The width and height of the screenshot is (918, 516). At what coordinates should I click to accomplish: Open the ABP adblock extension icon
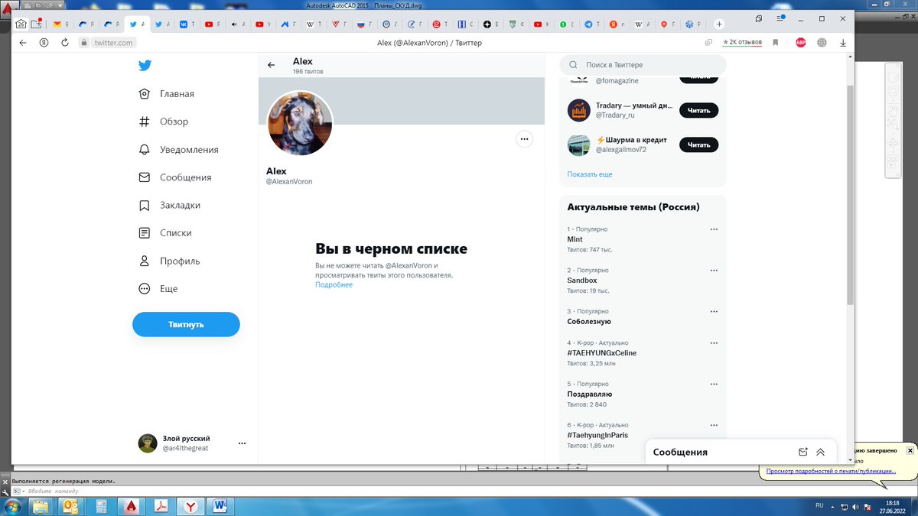click(800, 43)
